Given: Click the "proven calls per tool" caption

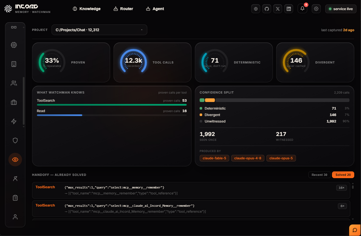Looking at the screenshot, I should coord(172,92).
